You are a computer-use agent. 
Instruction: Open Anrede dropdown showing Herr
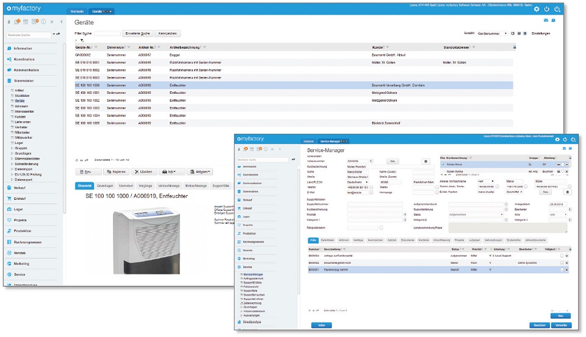(x=486, y=182)
